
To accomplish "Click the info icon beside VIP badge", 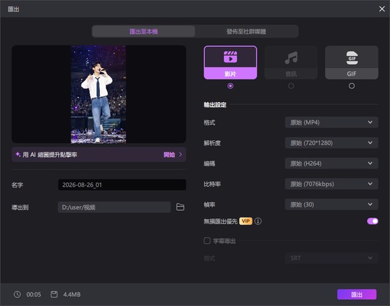I will (x=258, y=221).
